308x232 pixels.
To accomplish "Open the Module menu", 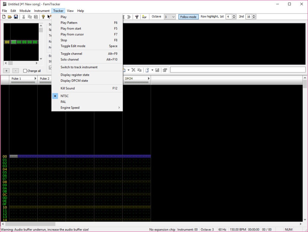I will tap(25, 11).
